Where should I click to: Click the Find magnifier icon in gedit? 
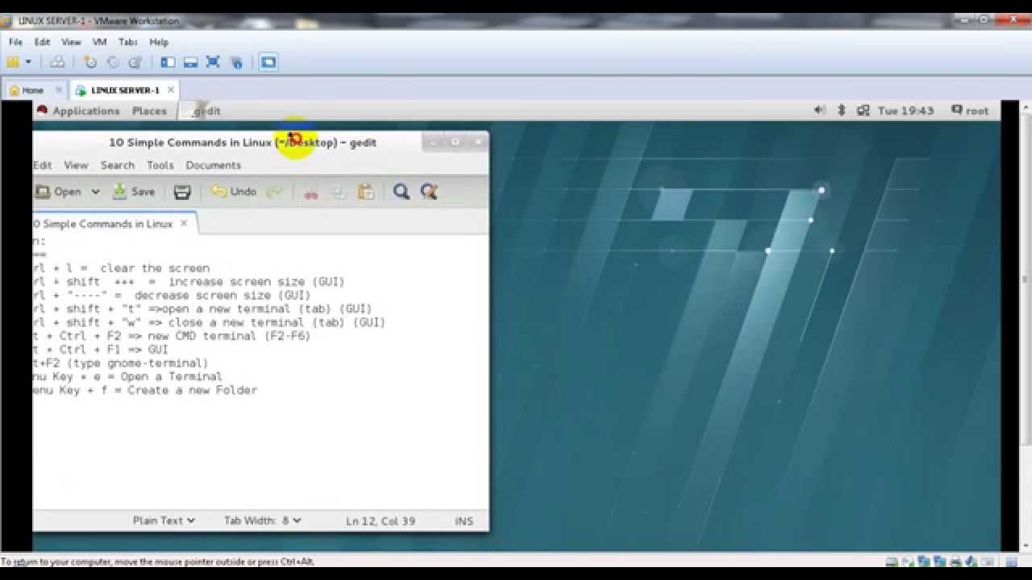pos(402,192)
